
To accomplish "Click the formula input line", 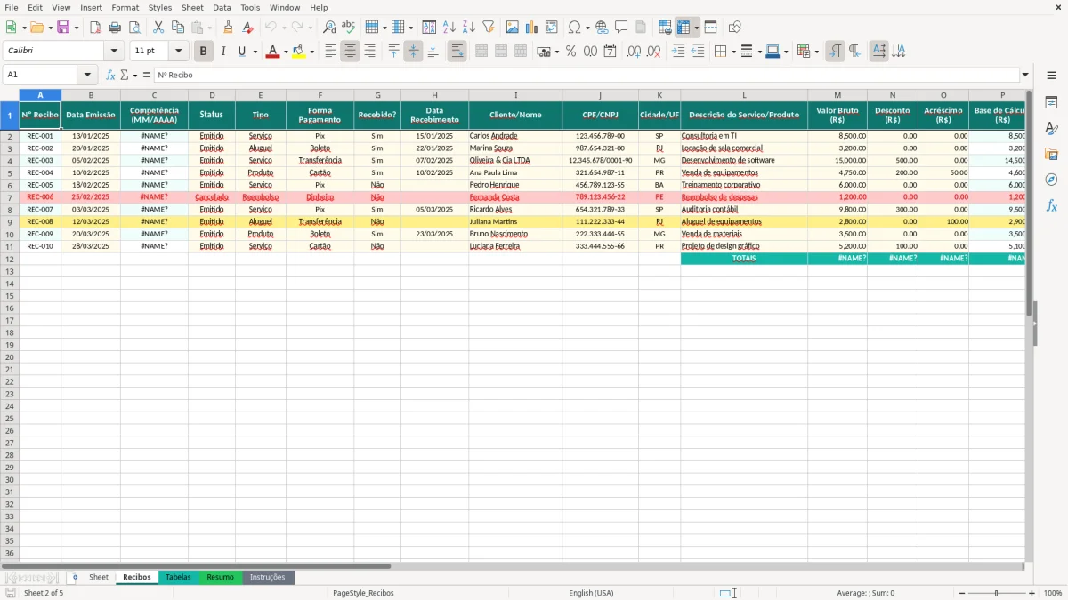I will [587, 75].
